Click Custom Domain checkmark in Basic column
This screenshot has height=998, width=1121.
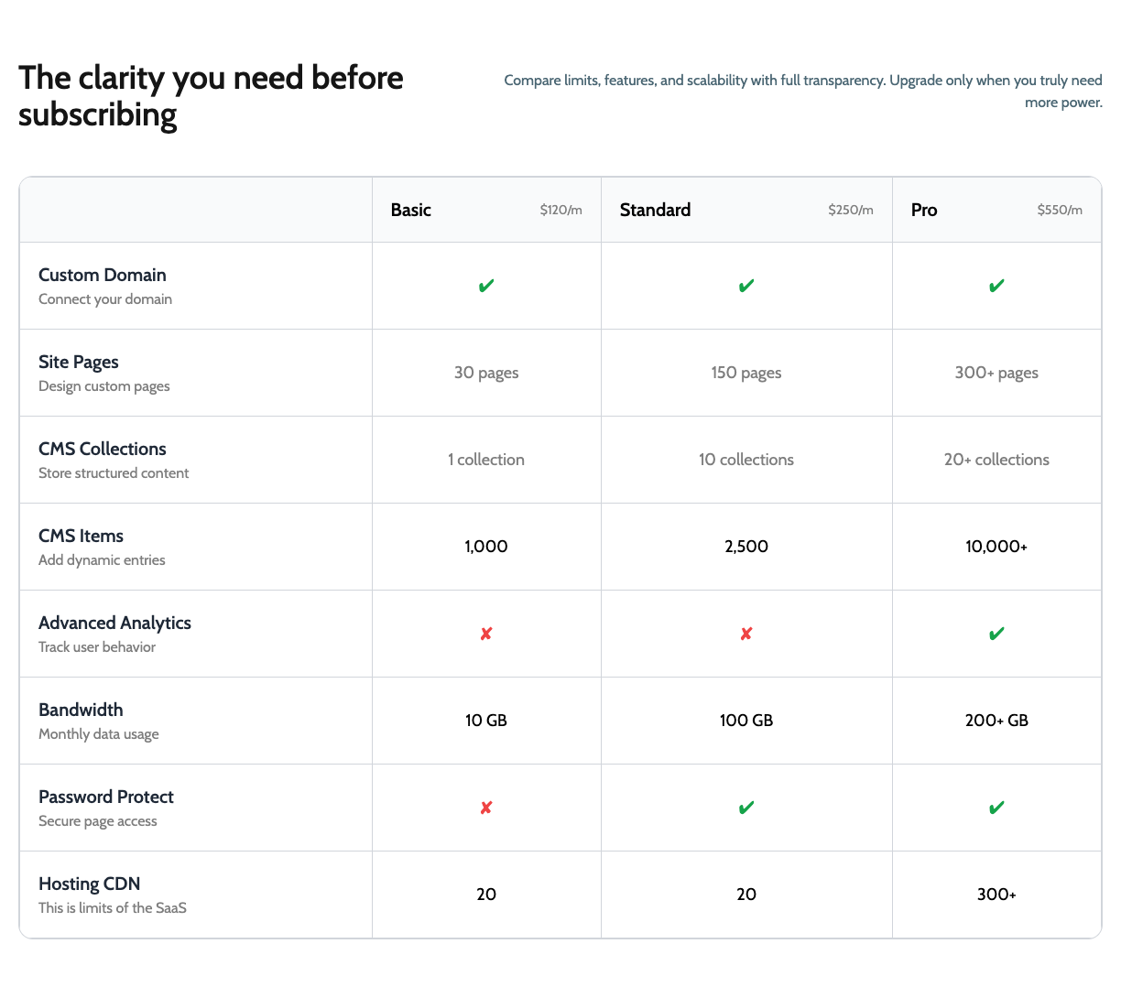coord(486,286)
